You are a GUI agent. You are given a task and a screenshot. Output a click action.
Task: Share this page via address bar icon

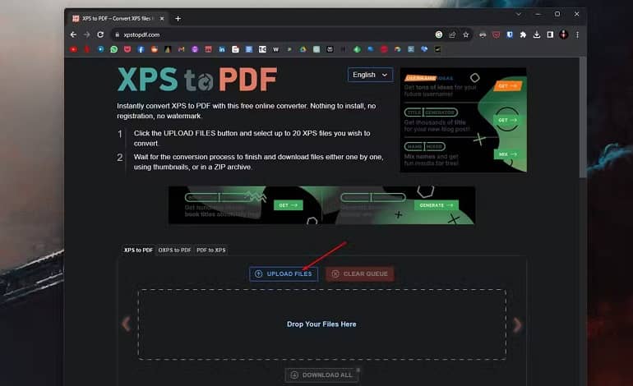(452, 34)
